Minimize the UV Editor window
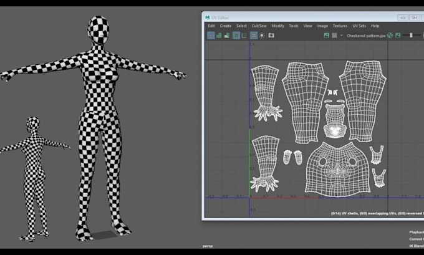The width and height of the screenshot is (424, 255). tap(403, 17)
